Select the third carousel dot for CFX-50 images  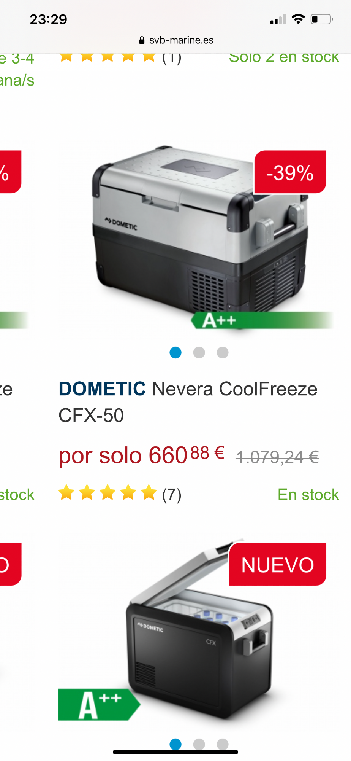(223, 353)
